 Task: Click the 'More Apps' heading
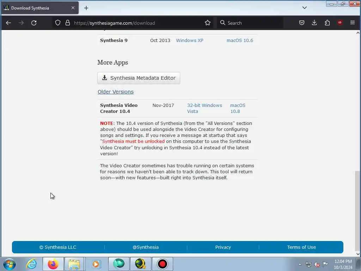pos(112,62)
